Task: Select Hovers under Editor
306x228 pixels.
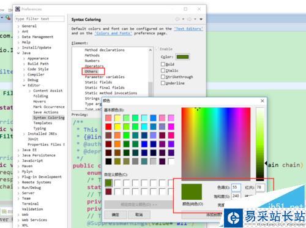Action: click(39, 102)
